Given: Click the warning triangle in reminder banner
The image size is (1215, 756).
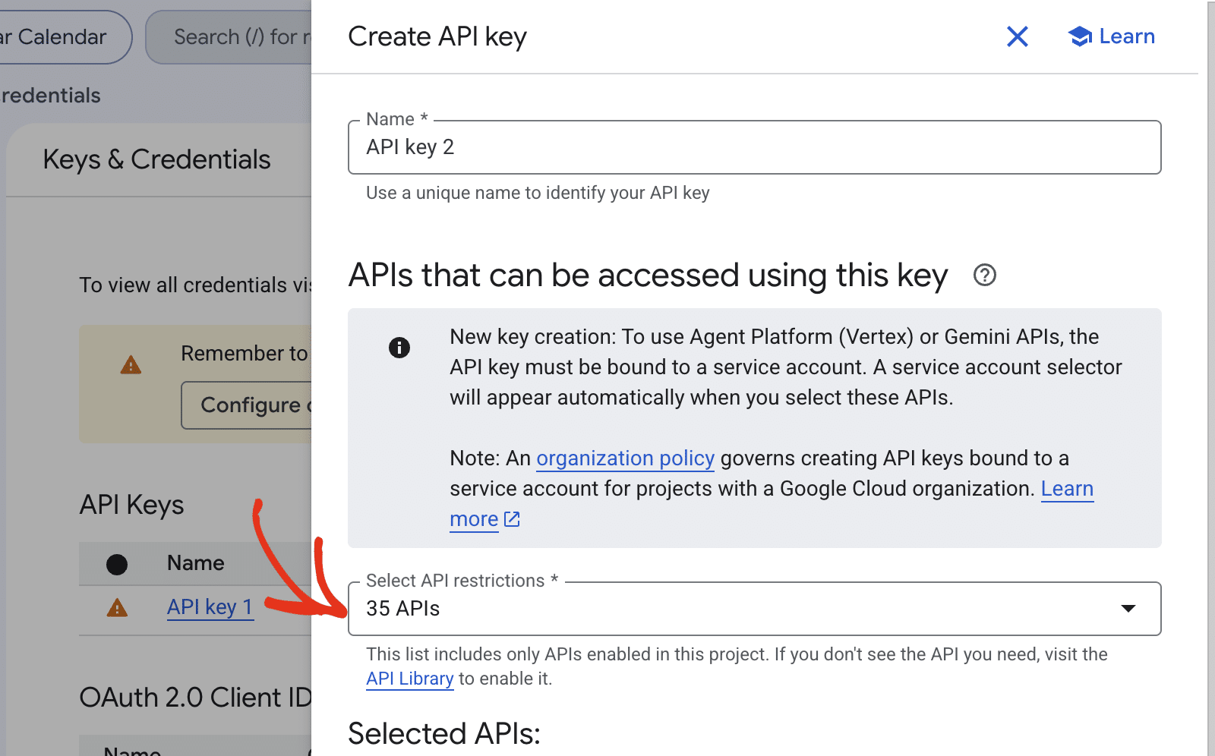Looking at the screenshot, I should click(131, 365).
